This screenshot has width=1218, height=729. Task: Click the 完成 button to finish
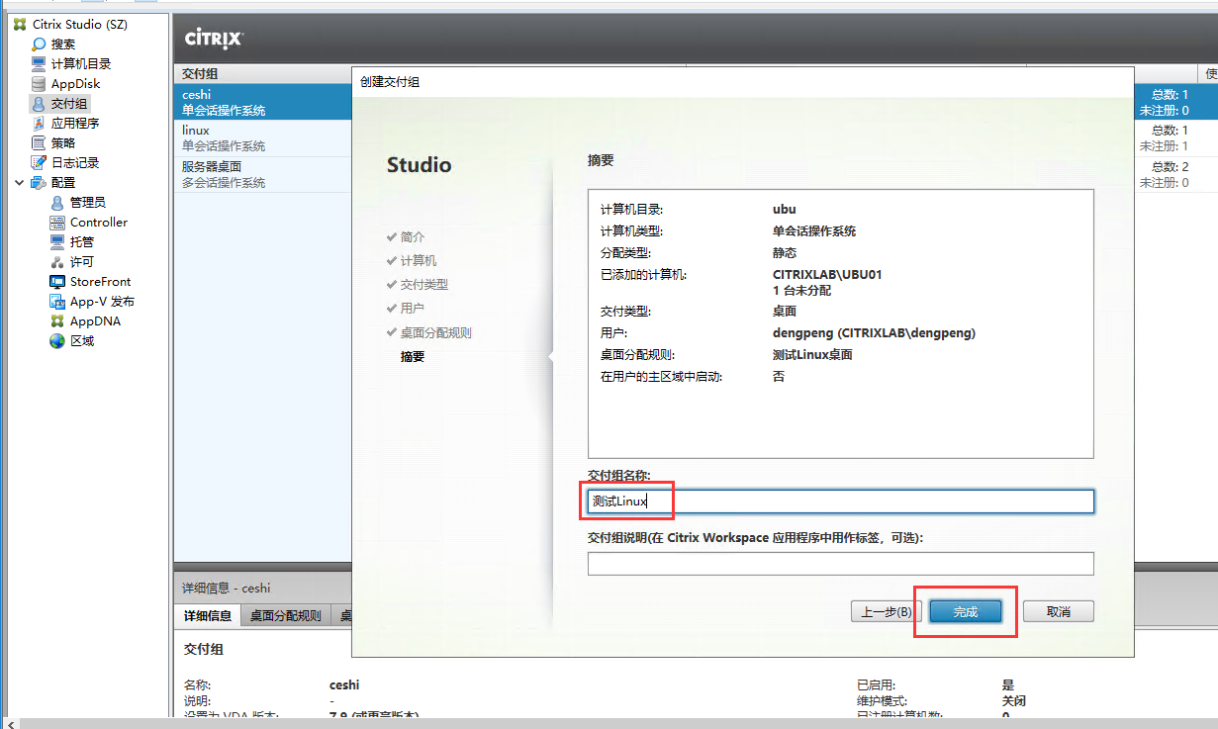(x=965, y=611)
